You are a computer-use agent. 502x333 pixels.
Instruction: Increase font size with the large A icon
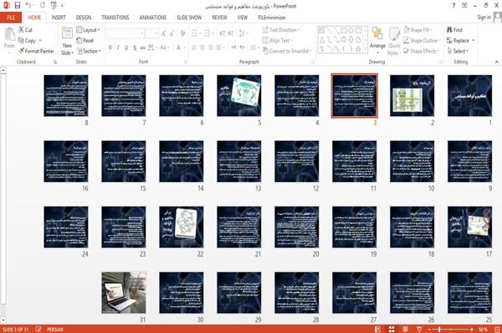click(x=164, y=33)
